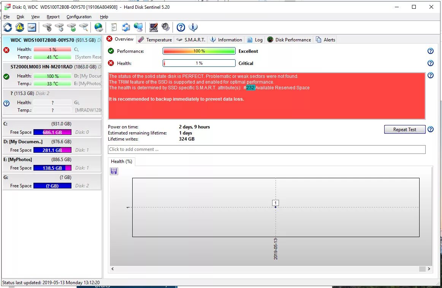Click the E: free space 138.5 GB bar
This screenshot has height=288, width=442.
[x=52, y=168]
